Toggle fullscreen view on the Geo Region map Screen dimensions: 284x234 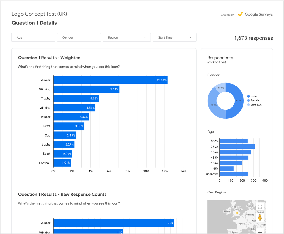click(260, 207)
